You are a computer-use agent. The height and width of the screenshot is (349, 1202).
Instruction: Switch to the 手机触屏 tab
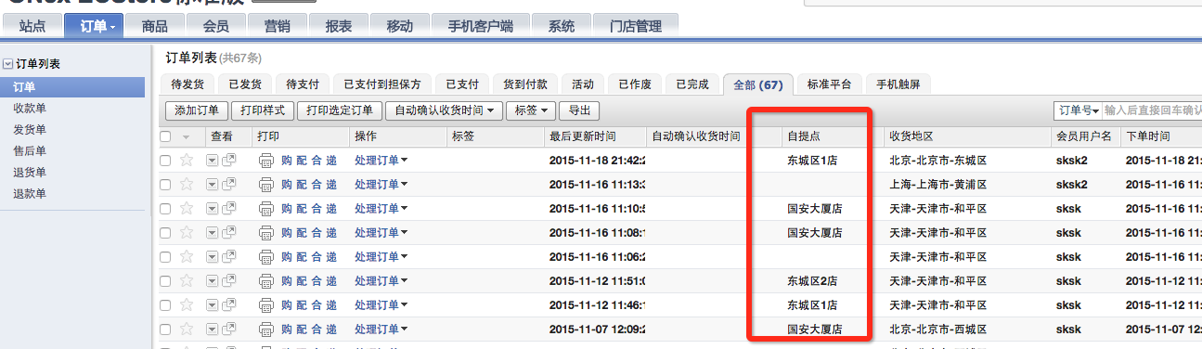tap(898, 84)
